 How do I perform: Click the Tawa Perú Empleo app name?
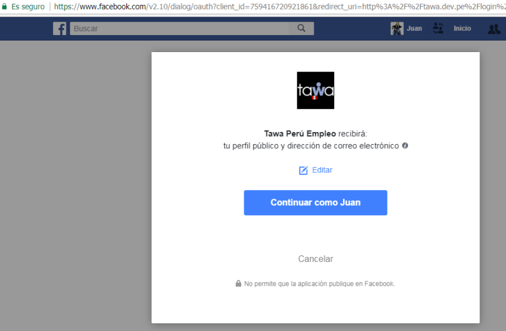pyautogui.click(x=300, y=134)
